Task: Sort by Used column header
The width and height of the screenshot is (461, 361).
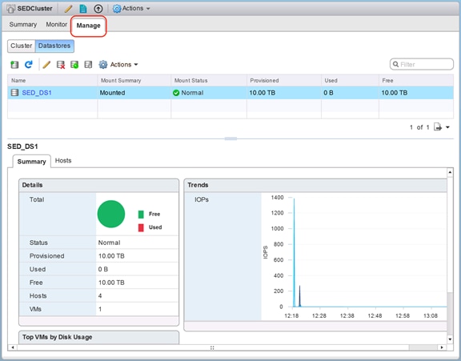Action: (x=350, y=80)
